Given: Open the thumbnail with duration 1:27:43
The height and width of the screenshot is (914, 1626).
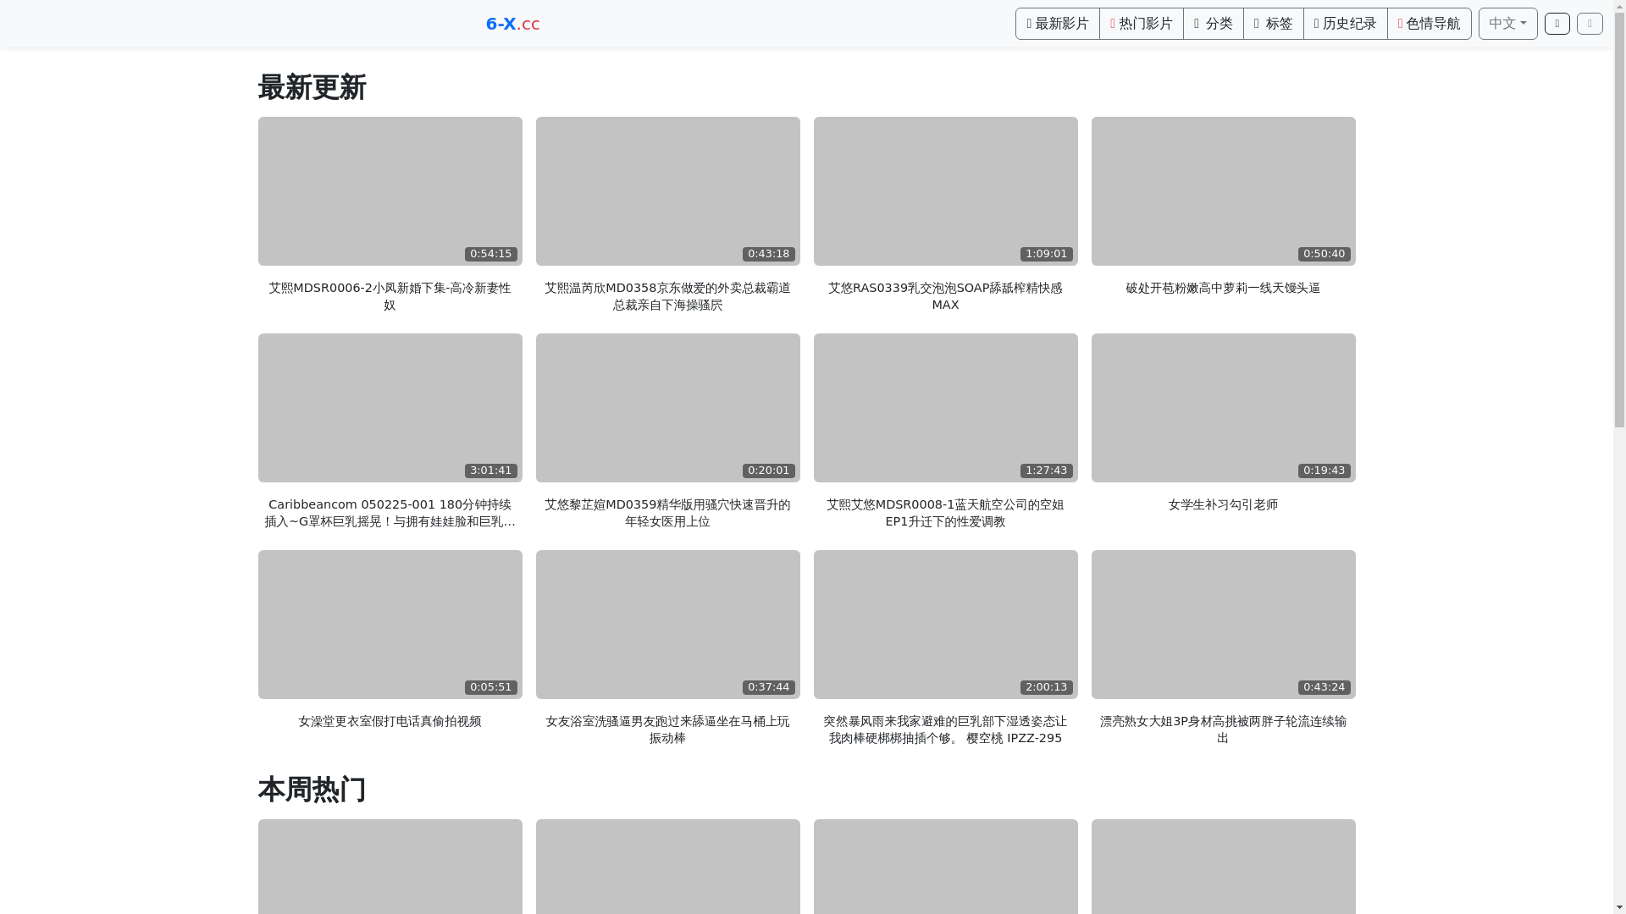Looking at the screenshot, I should point(945,408).
